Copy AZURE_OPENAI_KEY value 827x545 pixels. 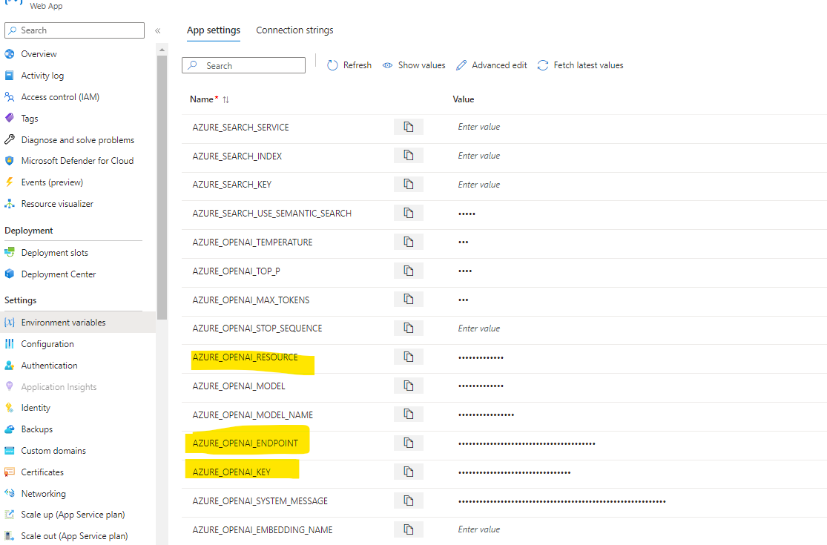(x=408, y=472)
